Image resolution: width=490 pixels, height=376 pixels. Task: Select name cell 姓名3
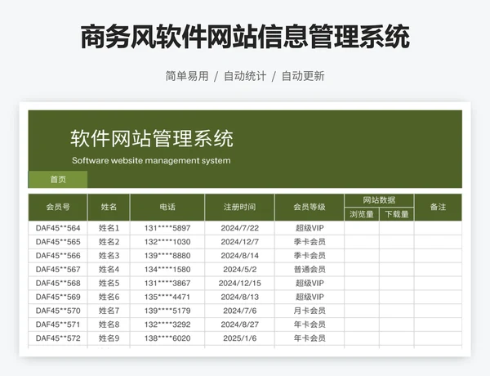pos(109,256)
